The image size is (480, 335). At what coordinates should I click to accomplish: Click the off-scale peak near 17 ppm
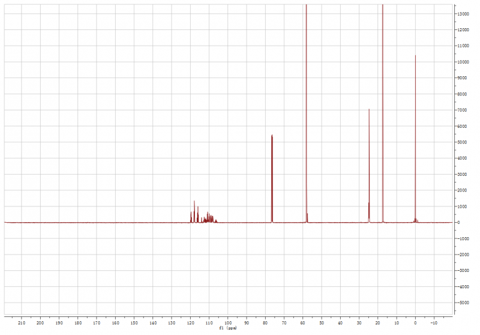pos(383,113)
